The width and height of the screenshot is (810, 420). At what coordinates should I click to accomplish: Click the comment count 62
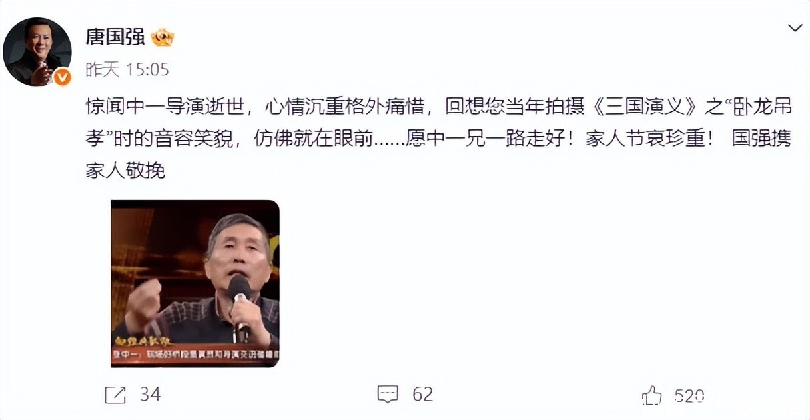422,394
